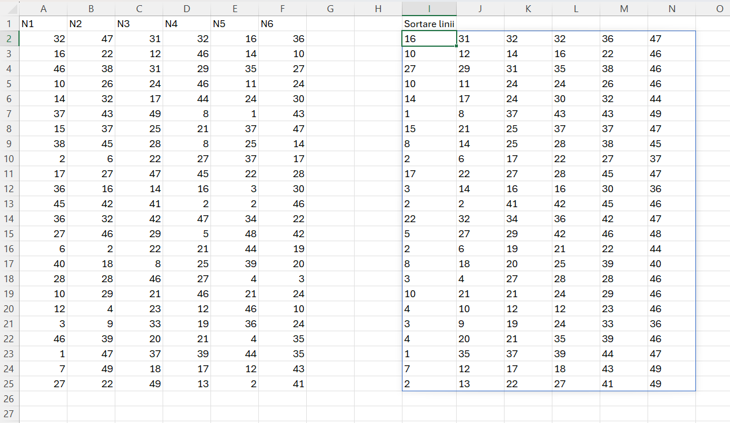
Task: Select cell I7 containing 1
Action: click(x=429, y=114)
